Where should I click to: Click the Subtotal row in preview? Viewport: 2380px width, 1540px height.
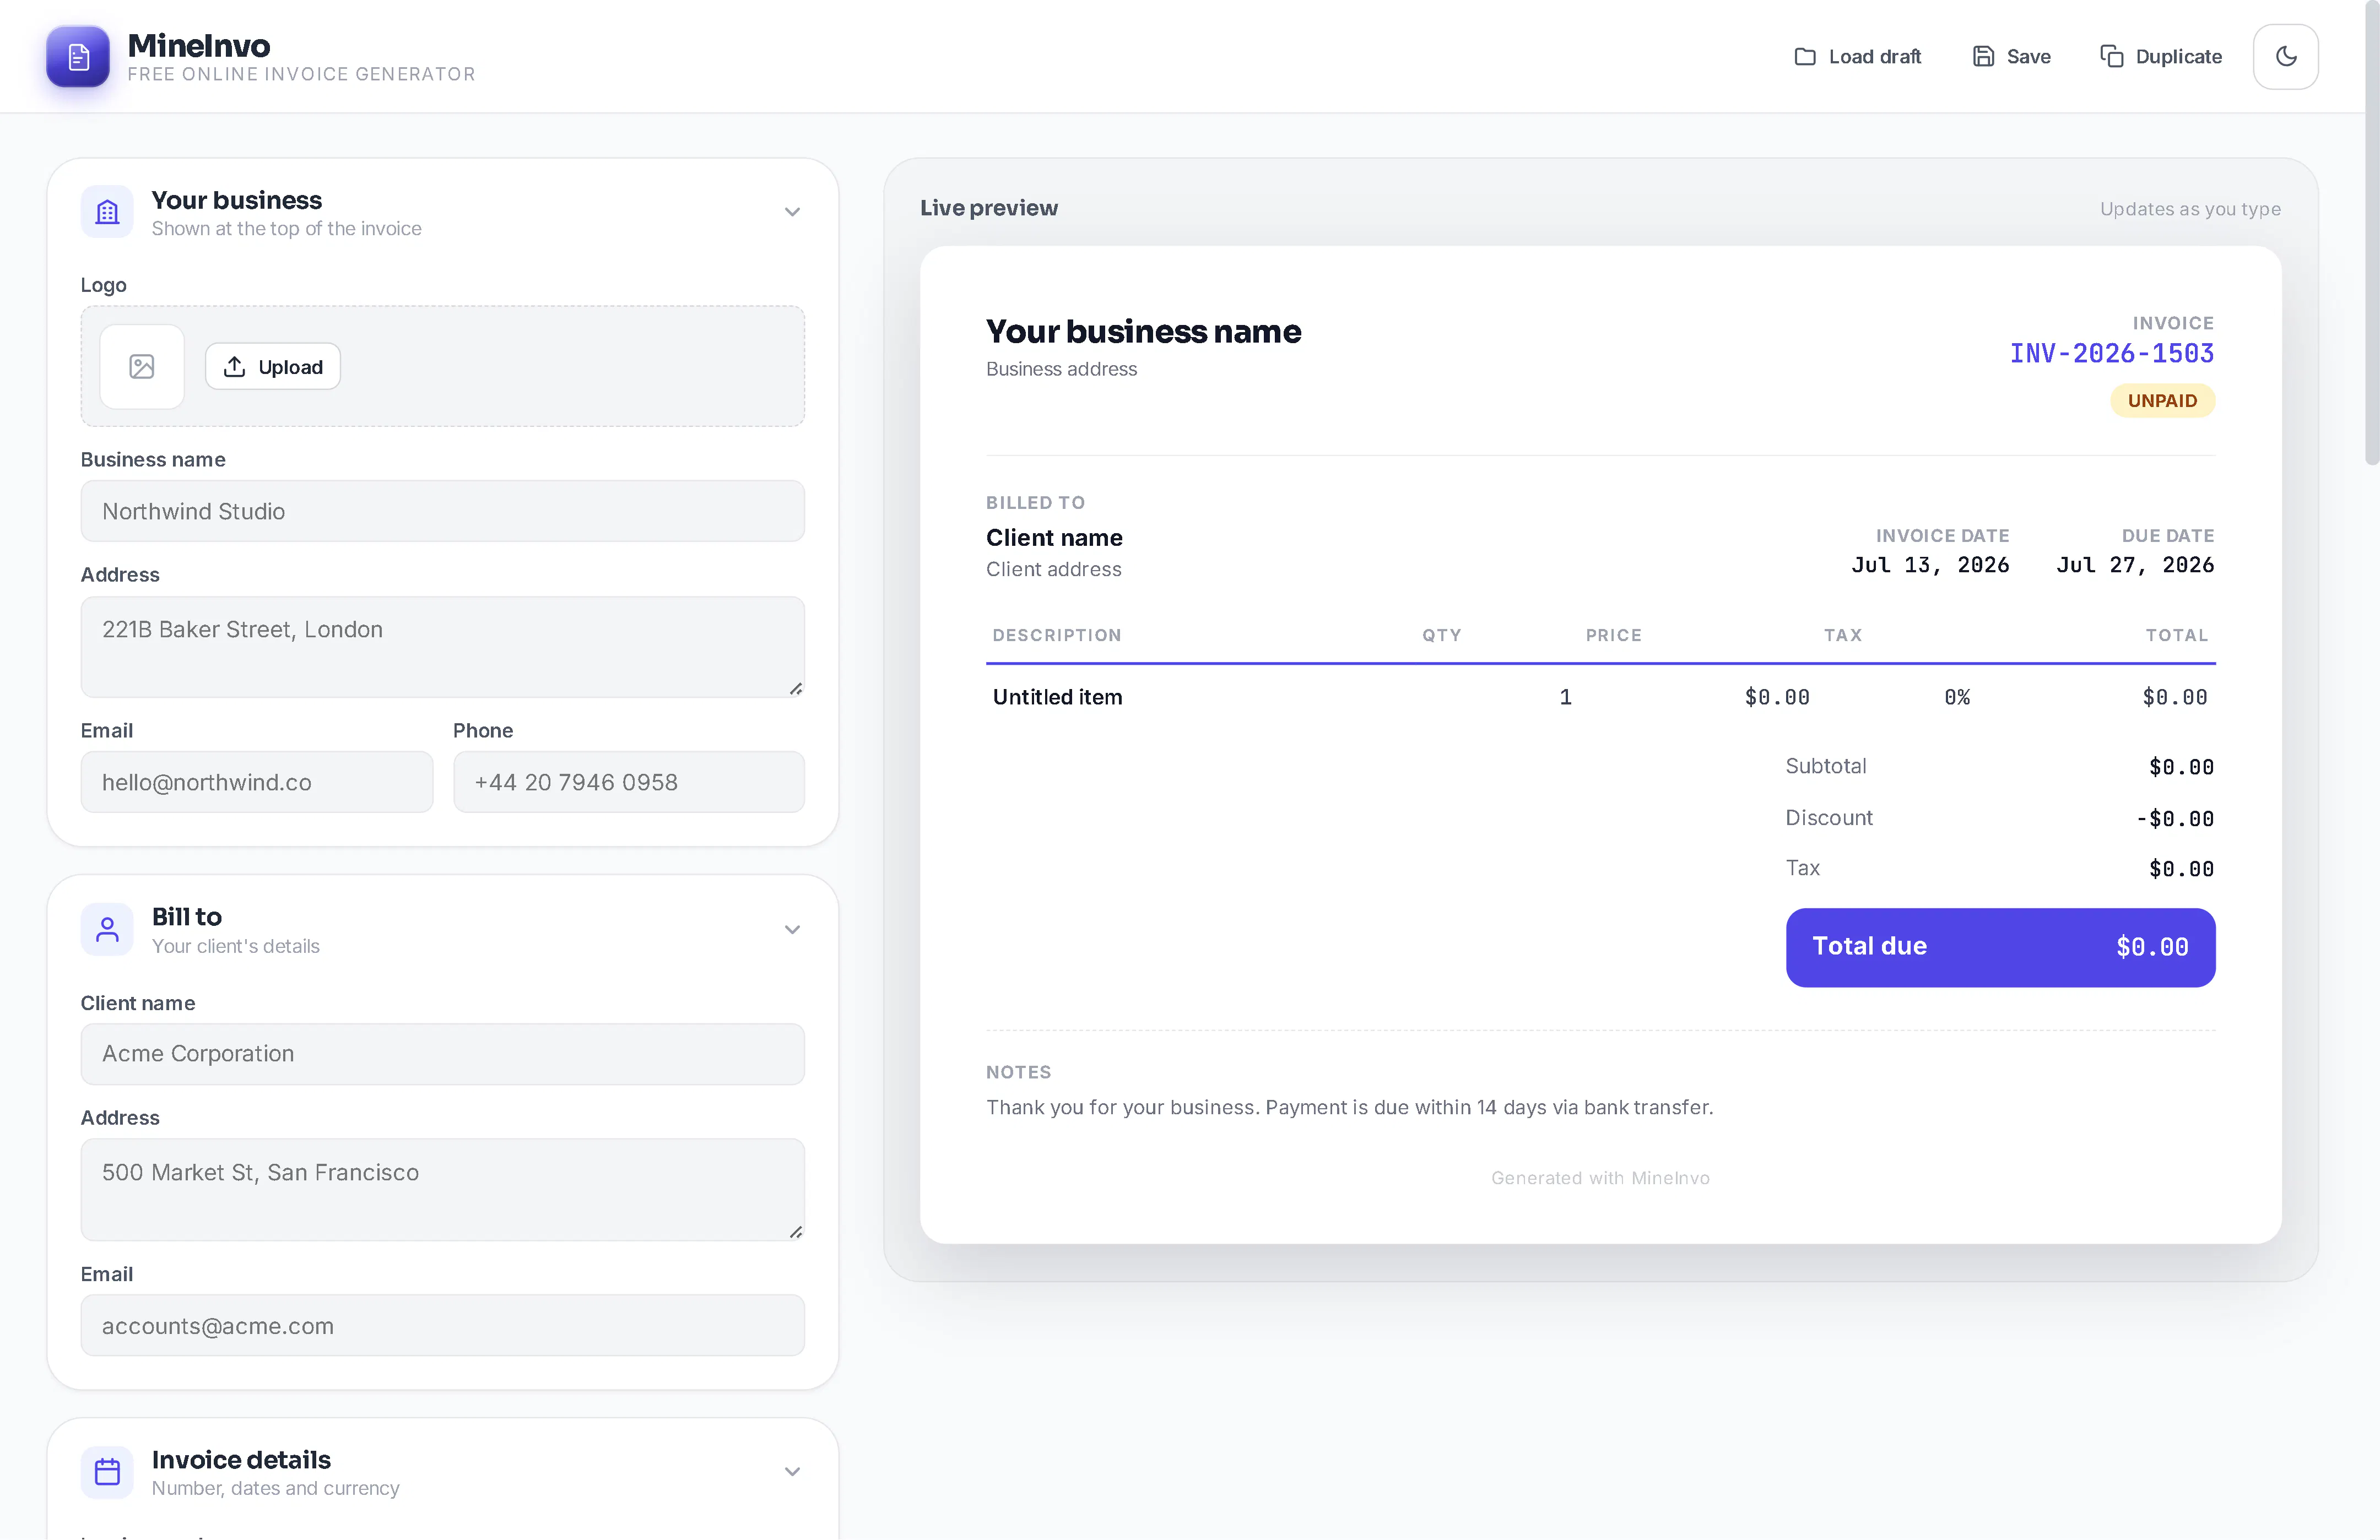click(x=2000, y=767)
